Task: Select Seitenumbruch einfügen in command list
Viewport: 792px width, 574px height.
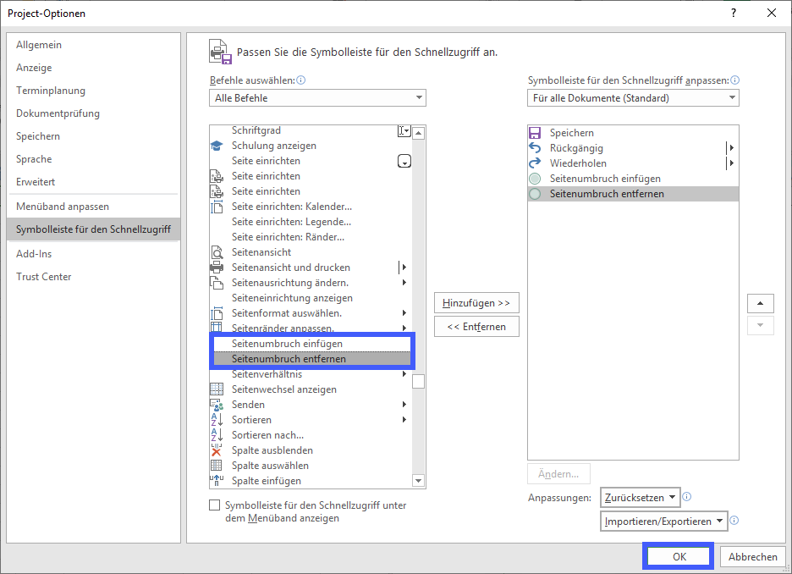Action: tap(311, 344)
